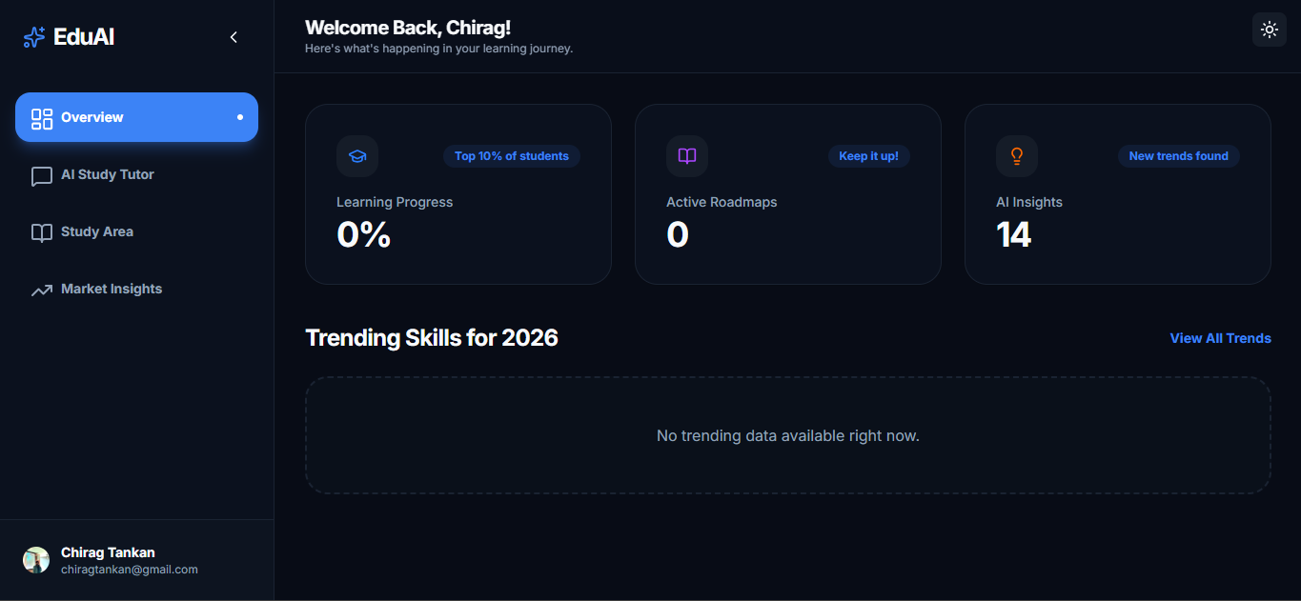The height and width of the screenshot is (601, 1301).
Task: Click the chiragtankan@gmail.com email text
Action: coord(130,570)
